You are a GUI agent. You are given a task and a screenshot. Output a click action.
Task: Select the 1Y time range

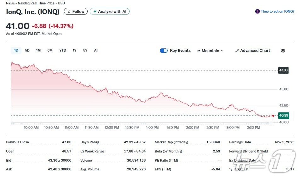coord(74,50)
